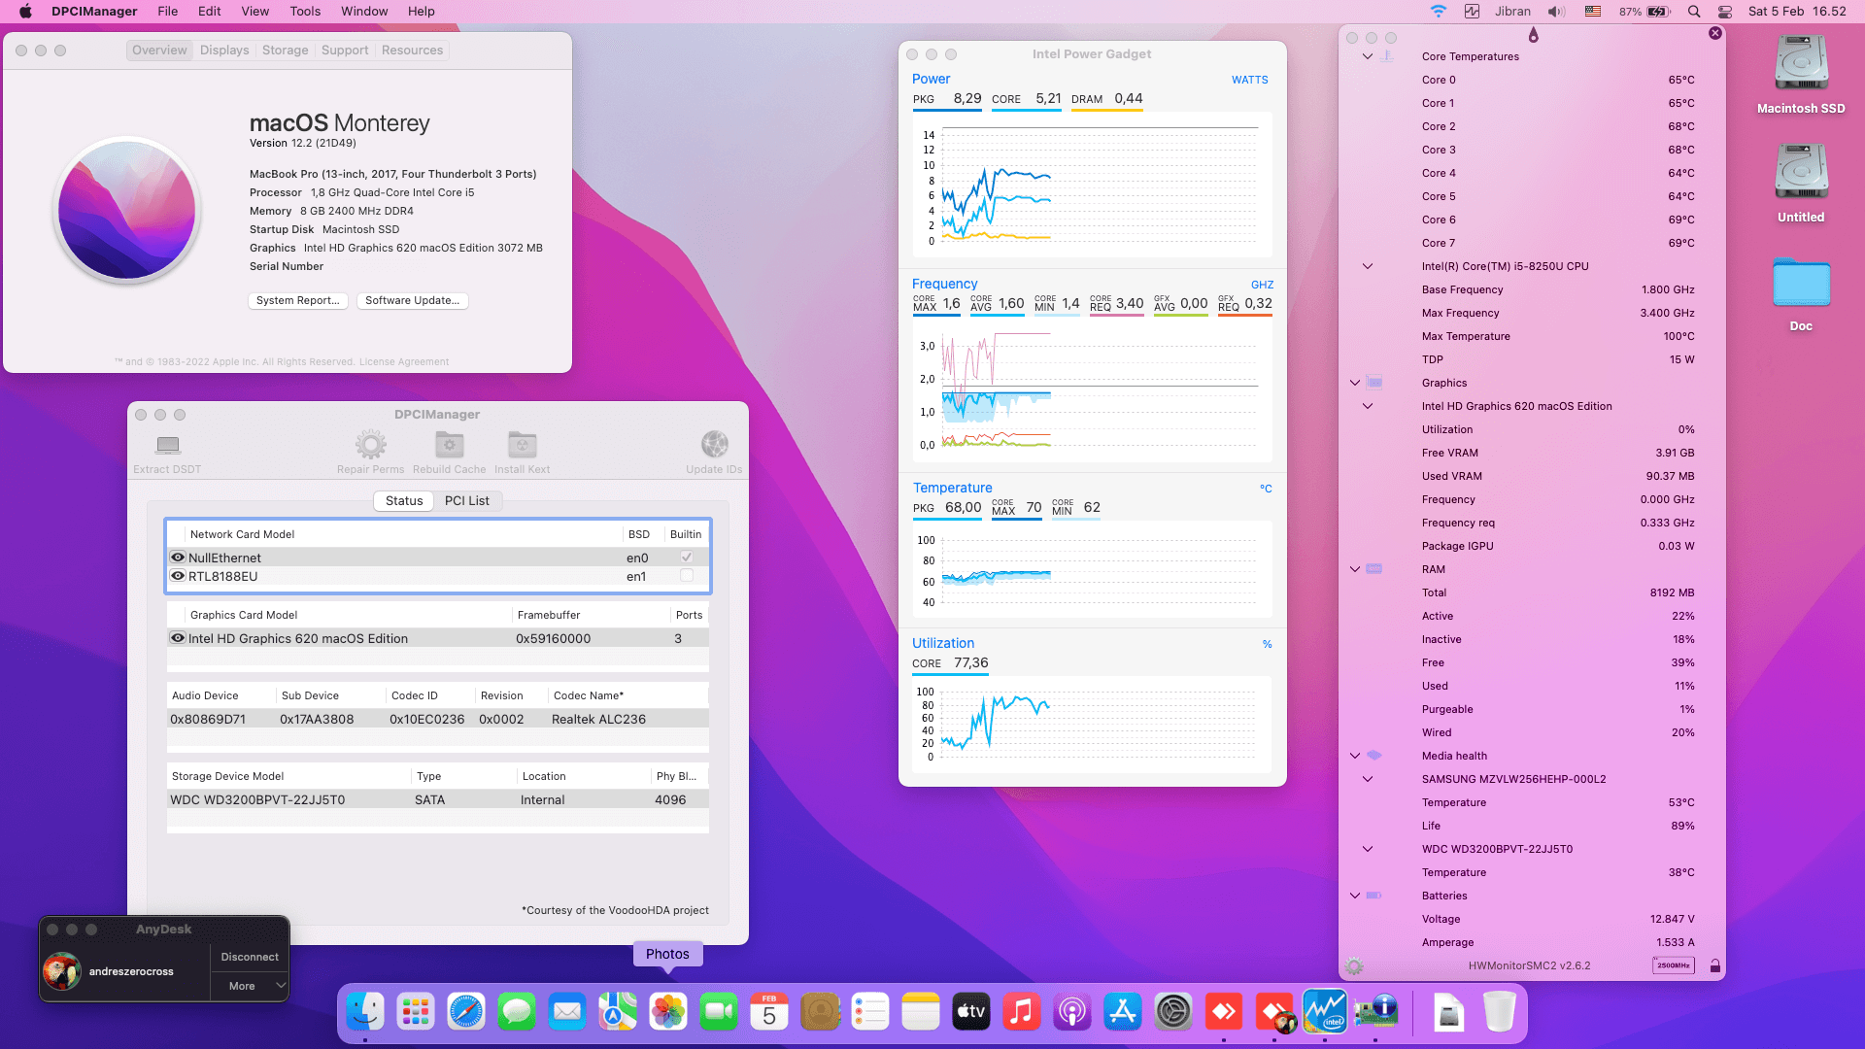Click the Rebuild Cache icon
The height and width of the screenshot is (1049, 1865).
click(x=449, y=446)
